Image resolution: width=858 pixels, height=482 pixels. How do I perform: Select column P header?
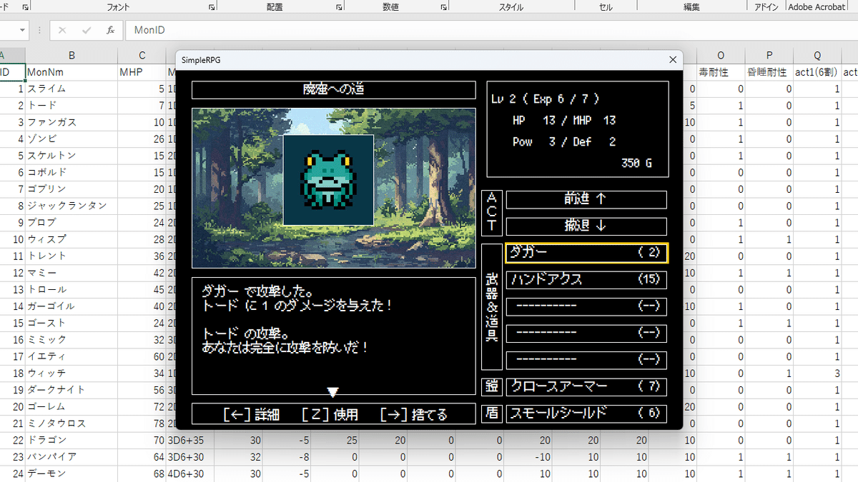tap(769, 56)
